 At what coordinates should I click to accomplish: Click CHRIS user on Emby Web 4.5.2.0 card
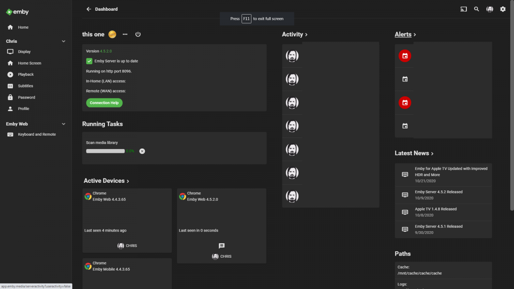pos(221,256)
